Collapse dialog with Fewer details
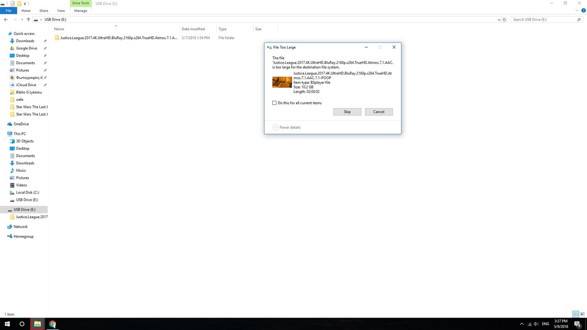Viewport: 587px width, 330px height. pyautogui.click(x=287, y=127)
